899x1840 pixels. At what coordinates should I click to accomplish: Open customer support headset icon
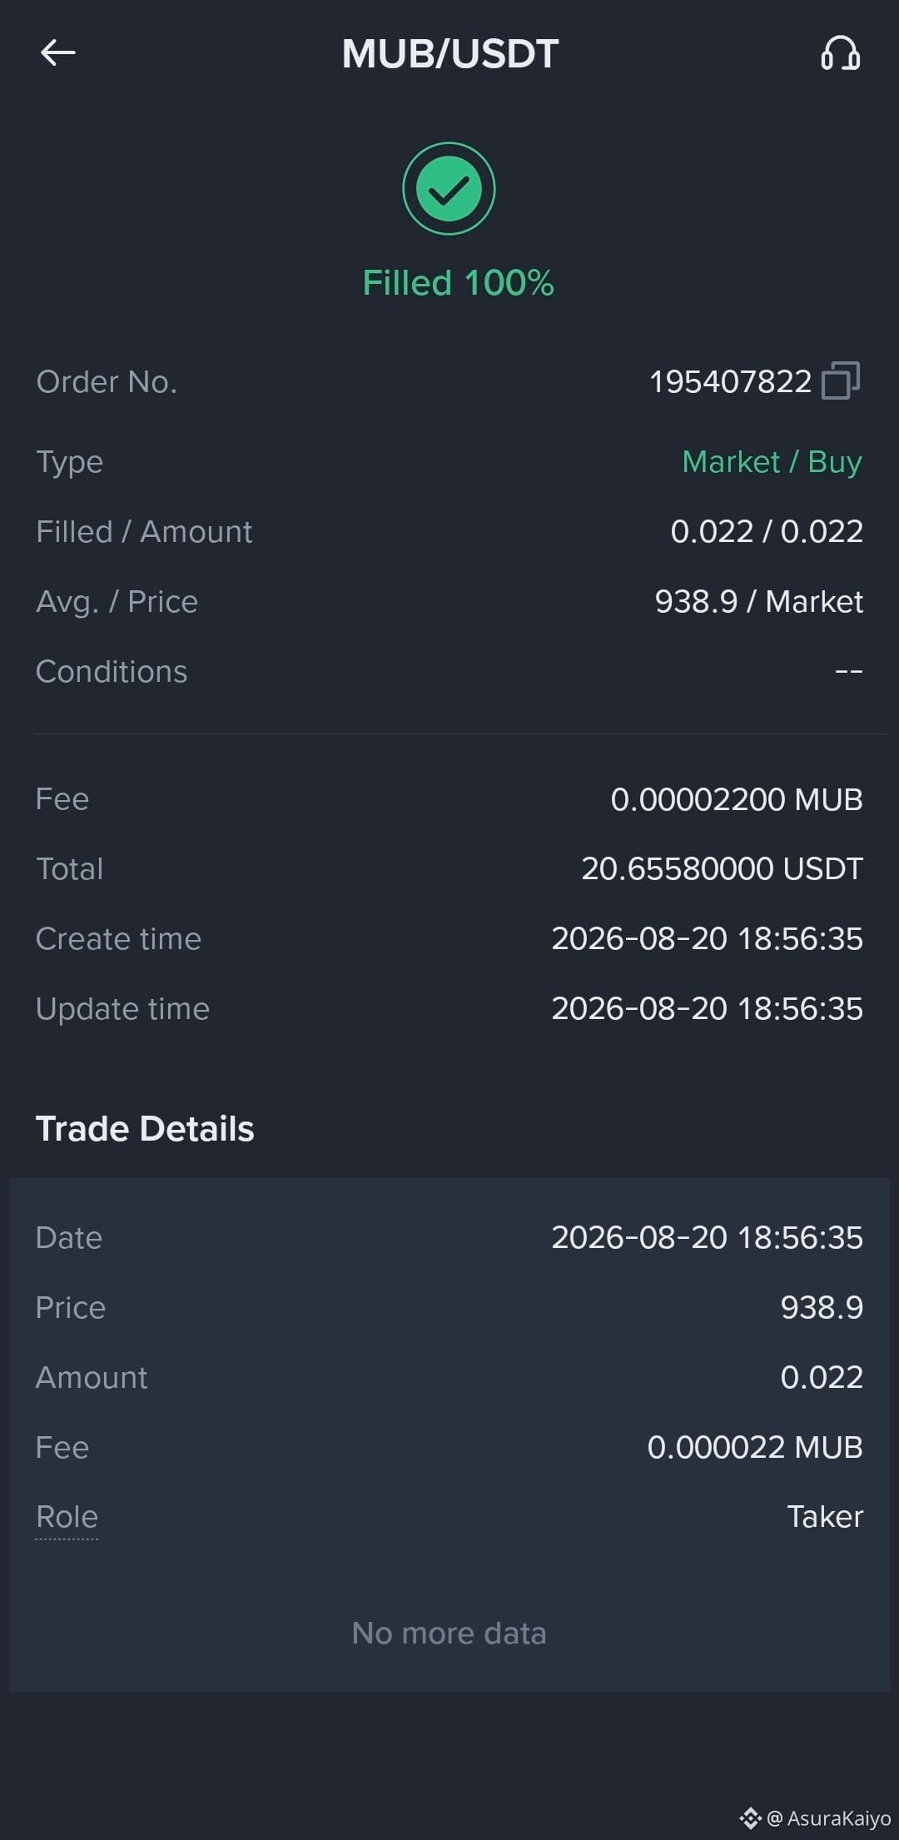(840, 53)
